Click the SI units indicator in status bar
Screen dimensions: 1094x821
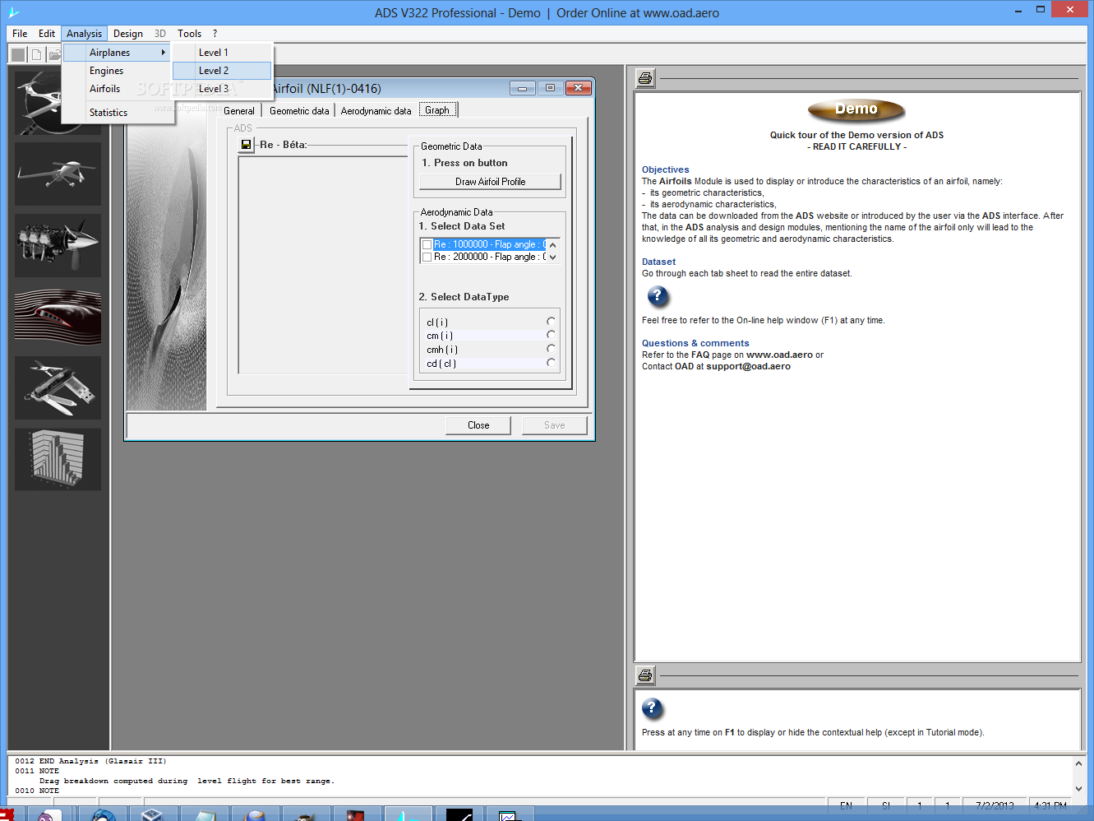coord(886,806)
